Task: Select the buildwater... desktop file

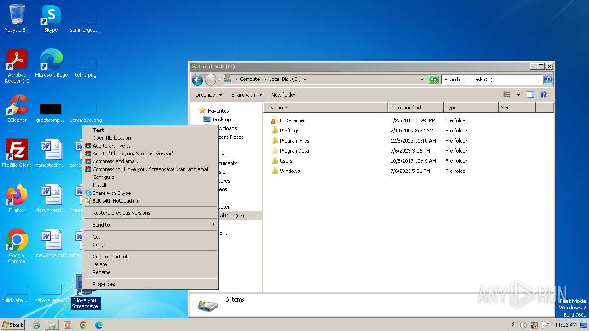Action: (17, 292)
